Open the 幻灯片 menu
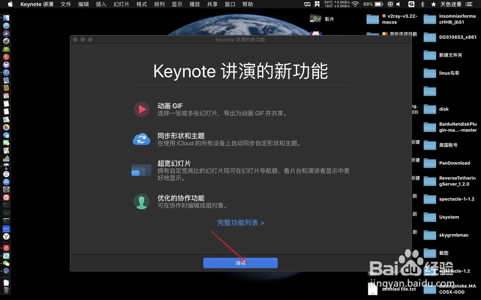Image resolution: width=481 pixels, height=300 pixels. tap(121, 4)
